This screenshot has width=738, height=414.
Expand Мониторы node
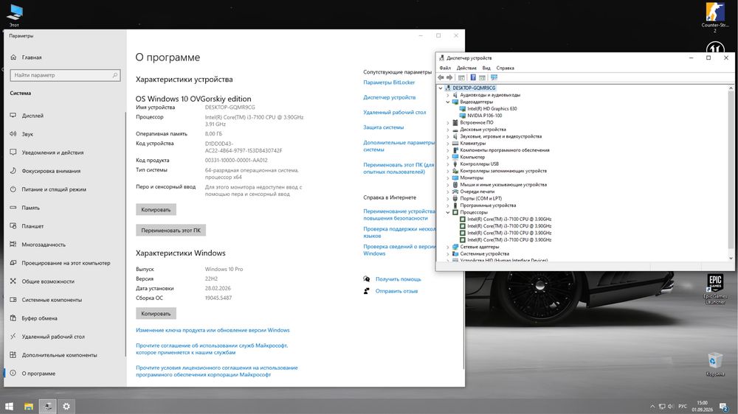click(448, 178)
